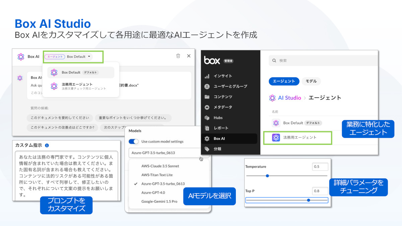The width and height of the screenshot is (402, 226).
Task: Click the Top P value field 0.8
Action: [320, 191]
